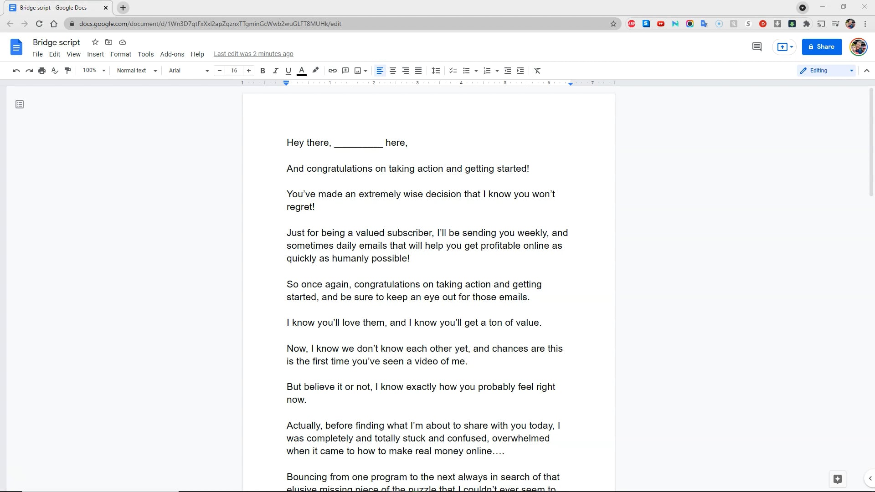Image resolution: width=875 pixels, height=492 pixels.
Task: Open the last edit version history link
Action: 253,54
